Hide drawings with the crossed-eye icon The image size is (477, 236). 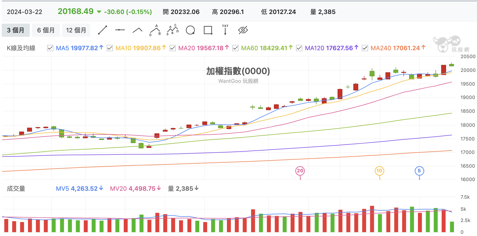[243, 30]
